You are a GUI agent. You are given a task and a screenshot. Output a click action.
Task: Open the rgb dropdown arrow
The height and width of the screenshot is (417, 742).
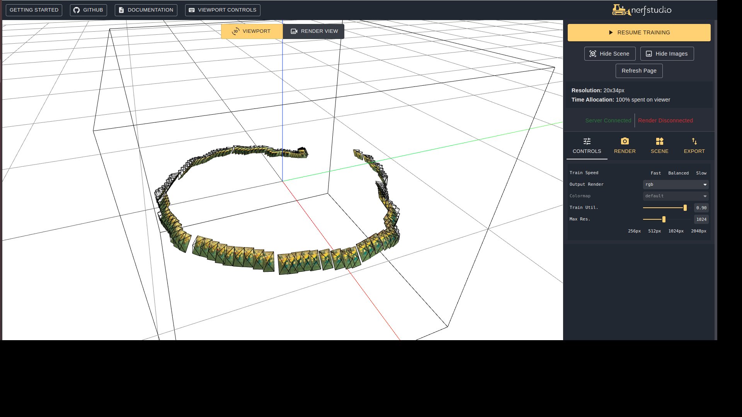coord(705,185)
